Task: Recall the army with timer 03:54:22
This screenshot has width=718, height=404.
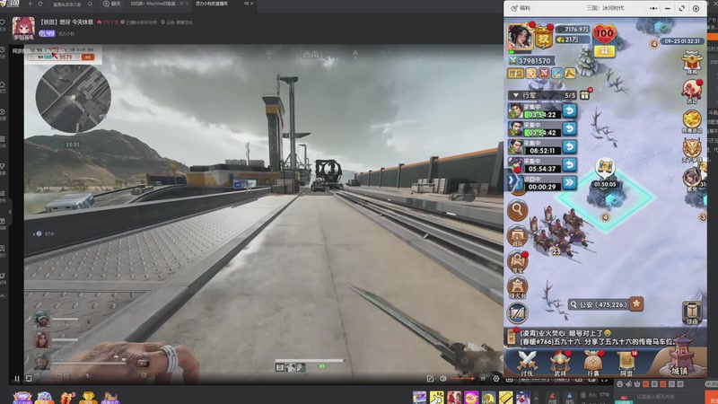Action: click(x=569, y=110)
